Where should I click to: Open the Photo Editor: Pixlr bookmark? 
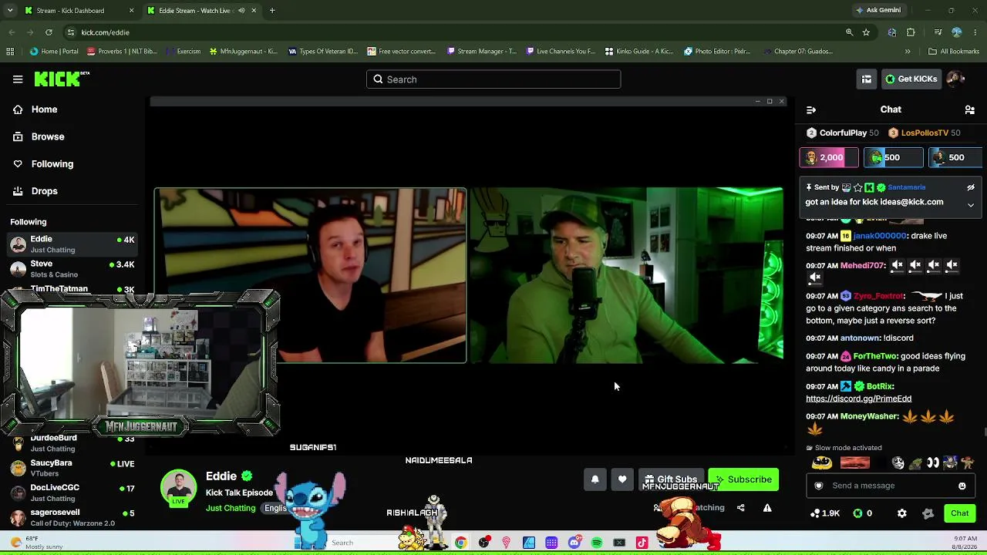(x=717, y=52)
